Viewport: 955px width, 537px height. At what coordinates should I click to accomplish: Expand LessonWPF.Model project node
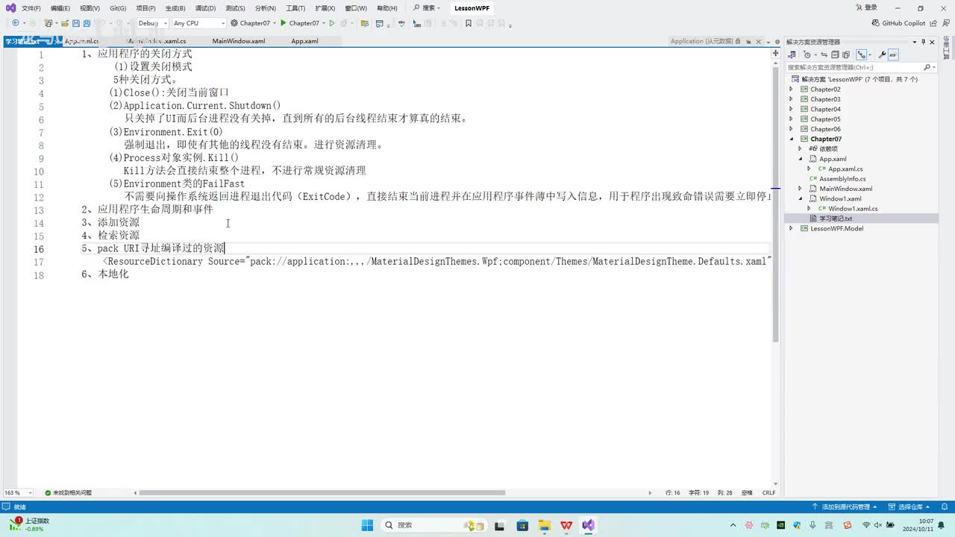(792, 228)
